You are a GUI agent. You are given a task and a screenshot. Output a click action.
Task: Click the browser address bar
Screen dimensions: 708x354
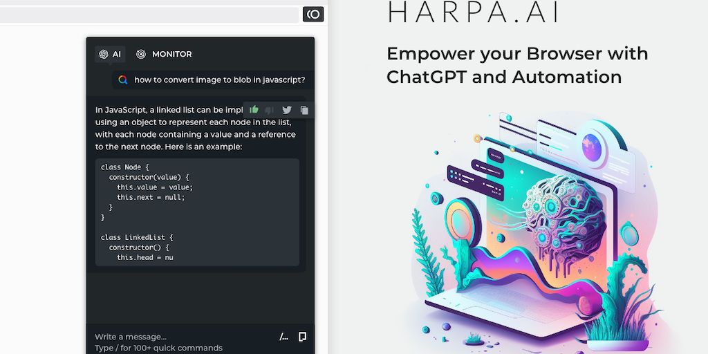point(149,14)
